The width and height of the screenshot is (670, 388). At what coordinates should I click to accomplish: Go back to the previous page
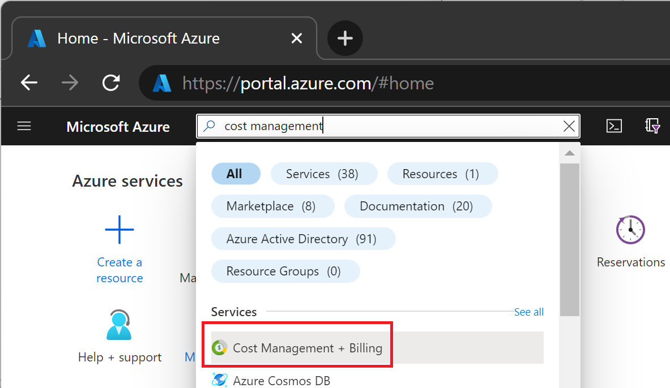coord(29,83)
